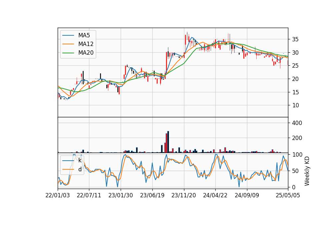Click the Weekly KD axis label

(x=307, y=171)
